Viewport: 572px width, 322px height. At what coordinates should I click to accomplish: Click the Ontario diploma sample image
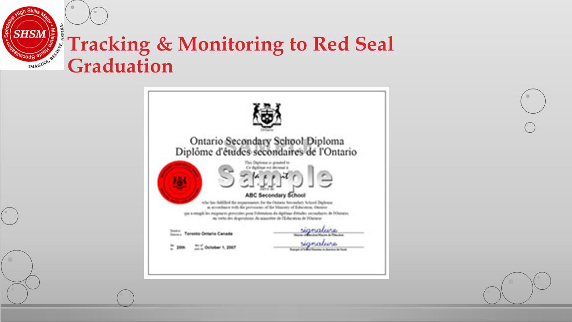click(x=267, y=183)
